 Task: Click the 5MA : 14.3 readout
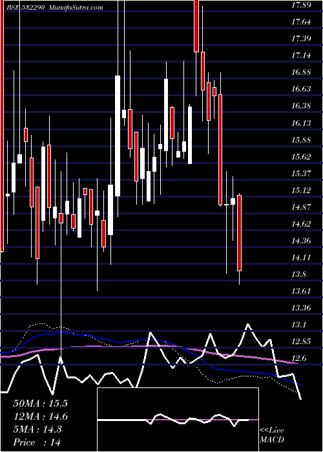point(37,429)
